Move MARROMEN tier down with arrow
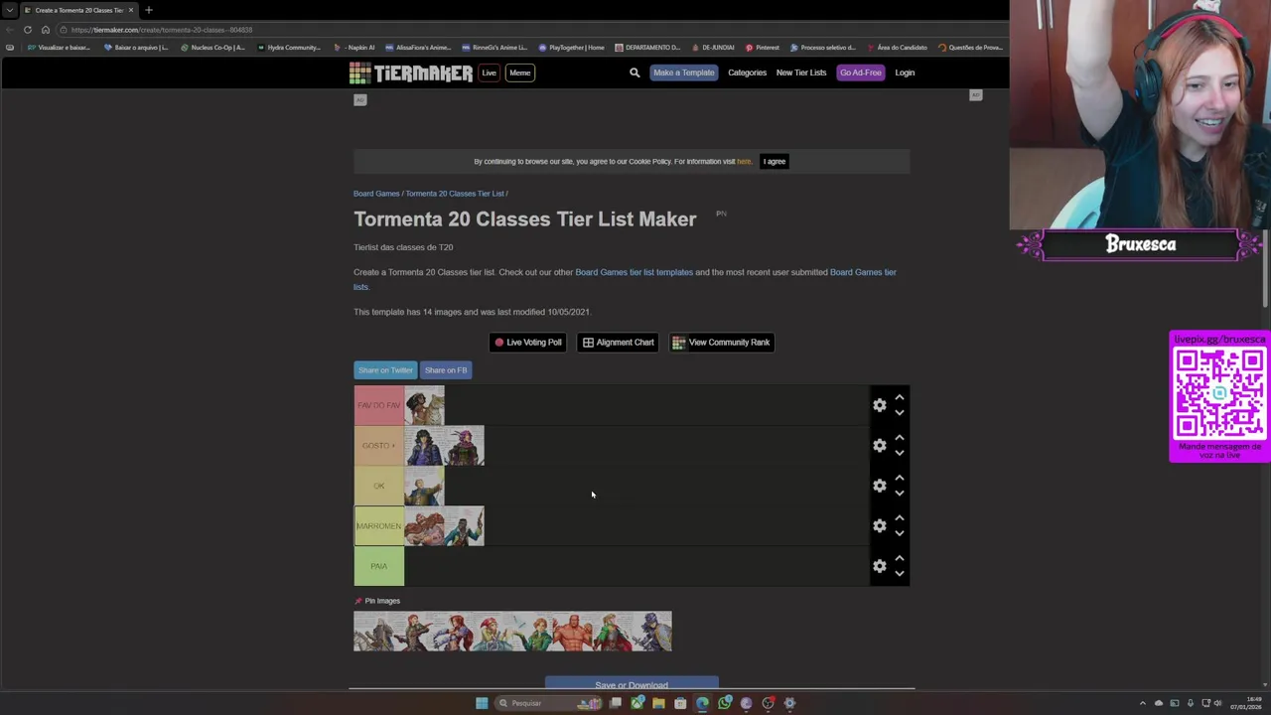1271x715 pixels. tap(899, 533)
